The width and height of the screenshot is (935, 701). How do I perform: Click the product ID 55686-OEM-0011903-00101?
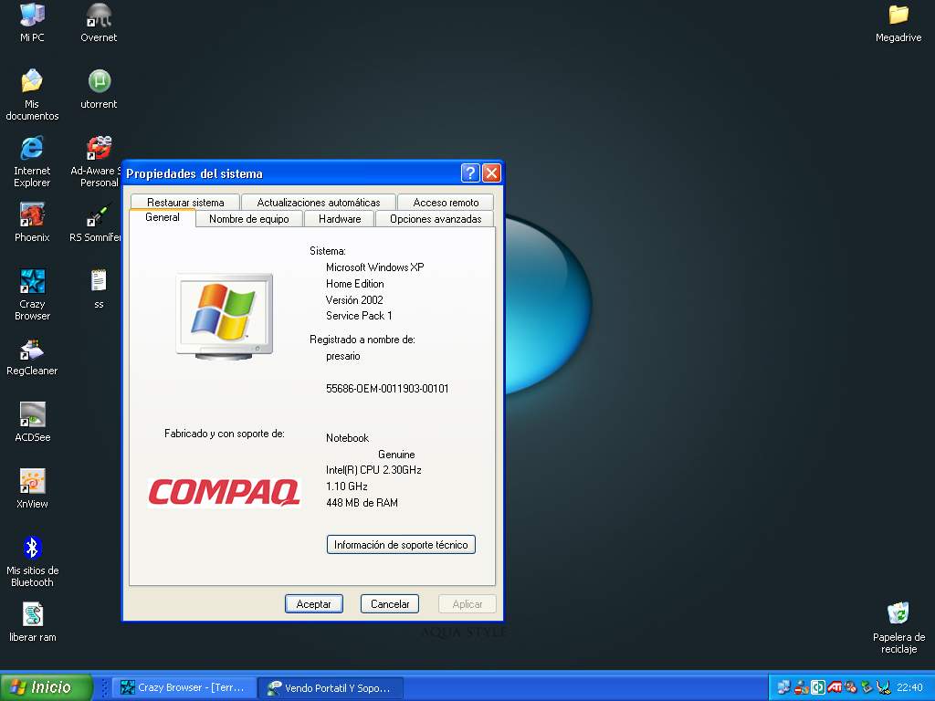387,389
